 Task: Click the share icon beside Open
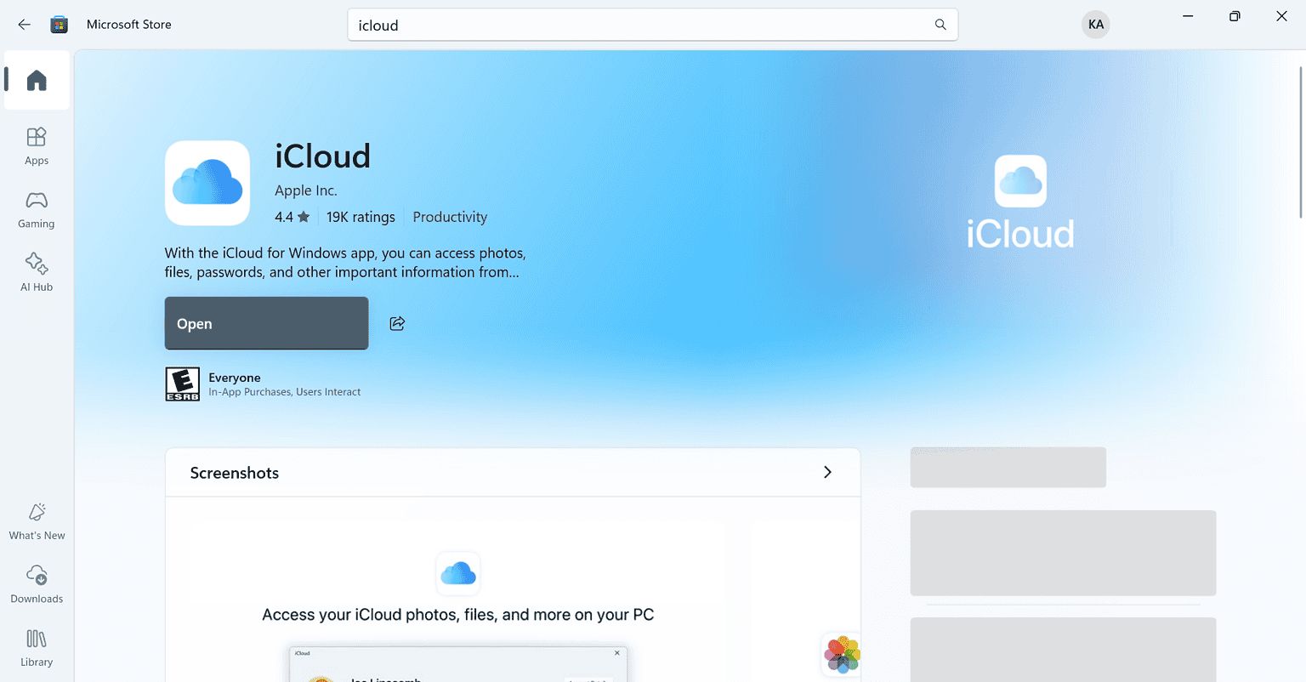(397, 323)
